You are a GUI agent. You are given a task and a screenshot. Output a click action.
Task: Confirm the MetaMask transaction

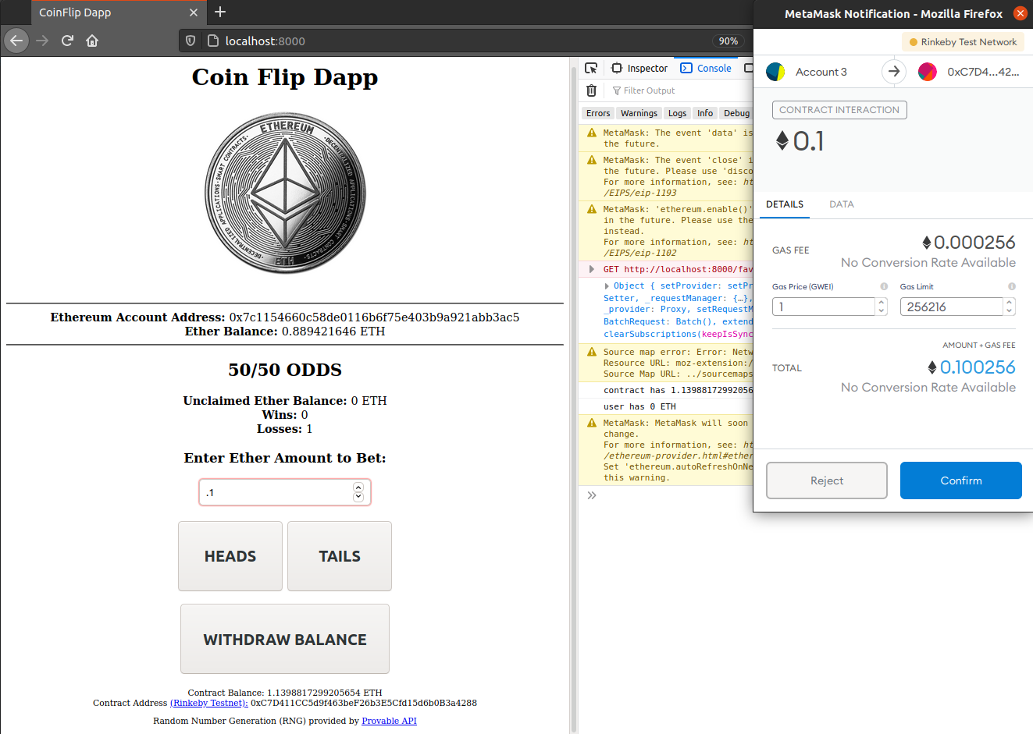961,480
